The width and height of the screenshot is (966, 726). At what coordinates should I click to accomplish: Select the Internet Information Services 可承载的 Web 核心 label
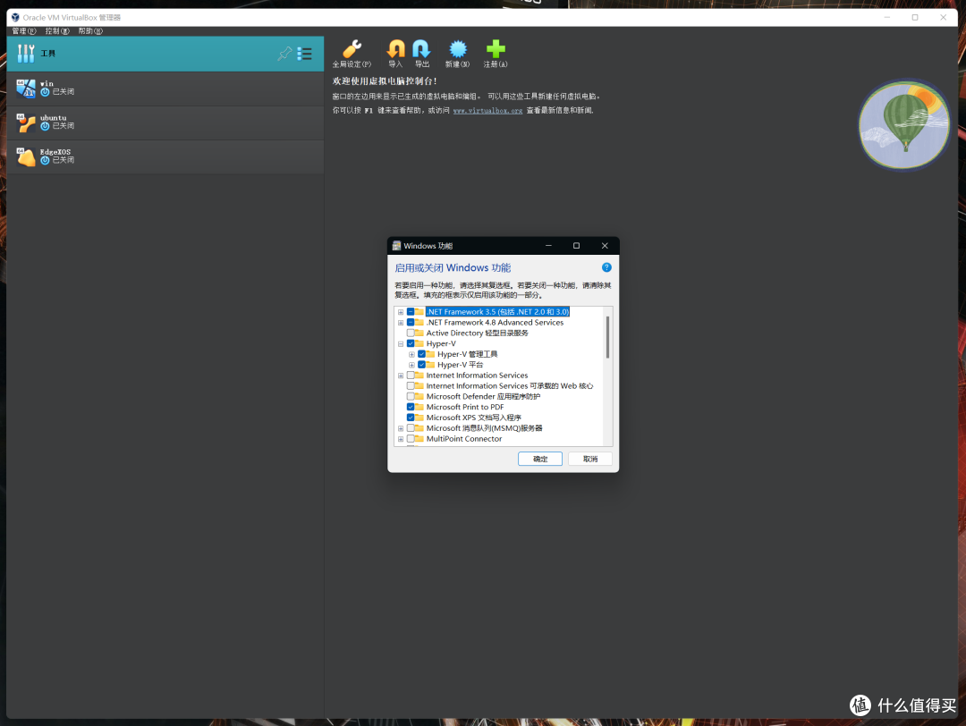[x=510, y=386]
